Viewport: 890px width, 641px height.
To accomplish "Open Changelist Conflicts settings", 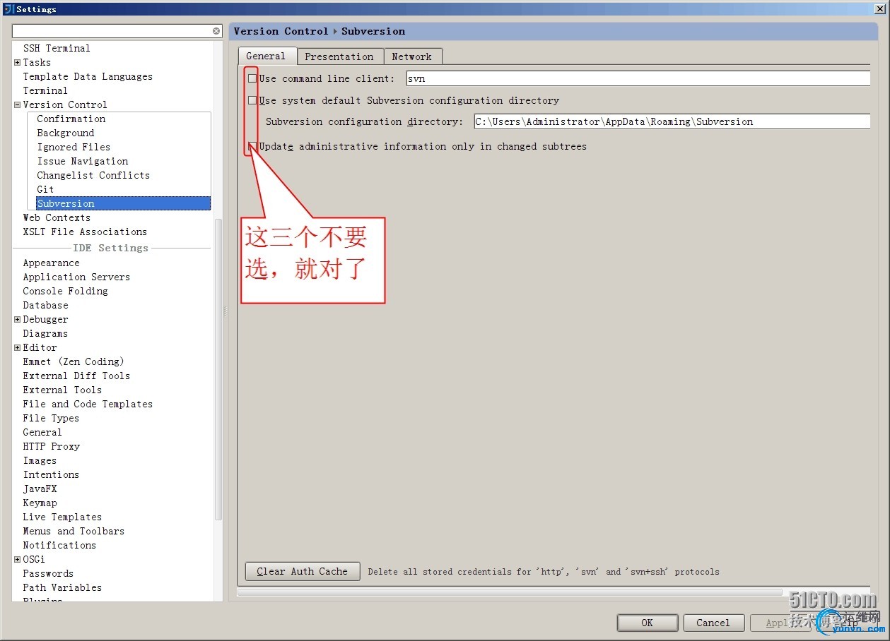I will coord(93,175).
